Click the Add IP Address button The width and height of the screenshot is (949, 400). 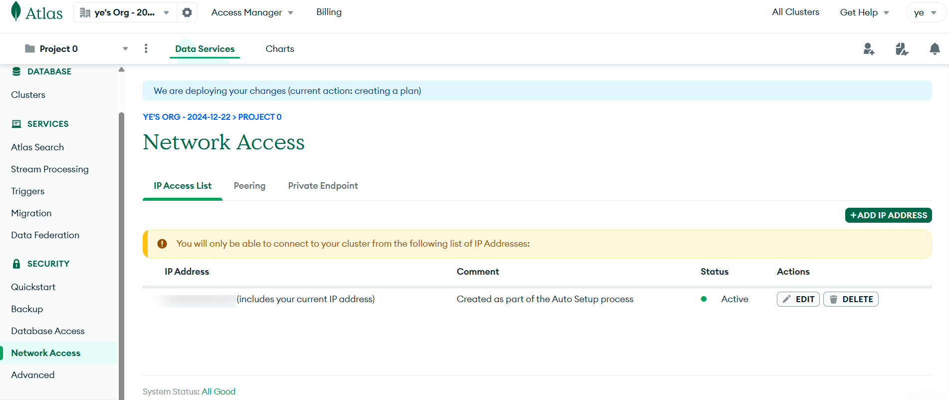click(888, 215)
